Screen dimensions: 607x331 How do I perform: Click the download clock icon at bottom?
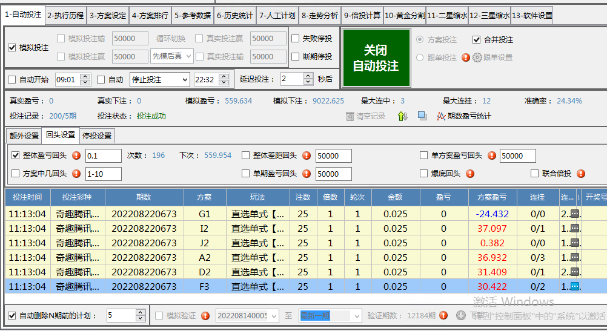460,315
